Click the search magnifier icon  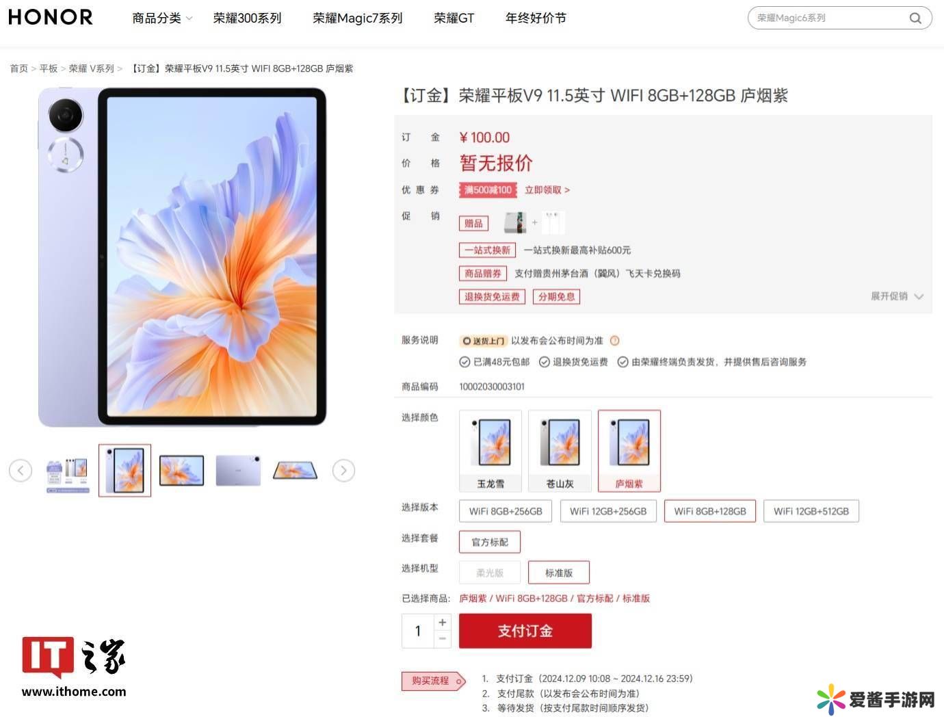coord(915,18)
